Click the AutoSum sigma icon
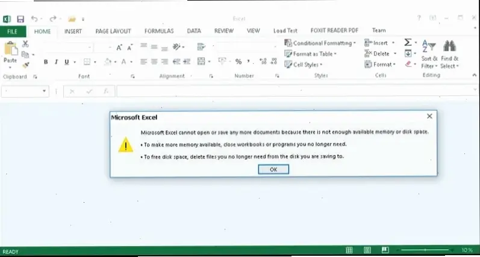 [x=408, y=42]
